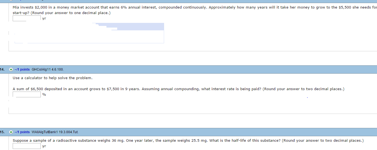
Task: Click the "yr" unit label in question 15
Action: 44,146
